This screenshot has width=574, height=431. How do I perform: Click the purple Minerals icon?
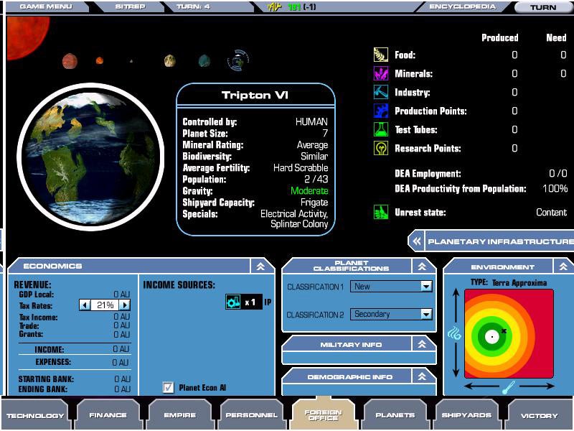coord(380,74)
